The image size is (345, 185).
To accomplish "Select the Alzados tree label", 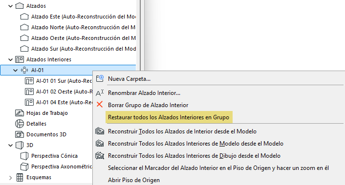I will tap(36, 6).
